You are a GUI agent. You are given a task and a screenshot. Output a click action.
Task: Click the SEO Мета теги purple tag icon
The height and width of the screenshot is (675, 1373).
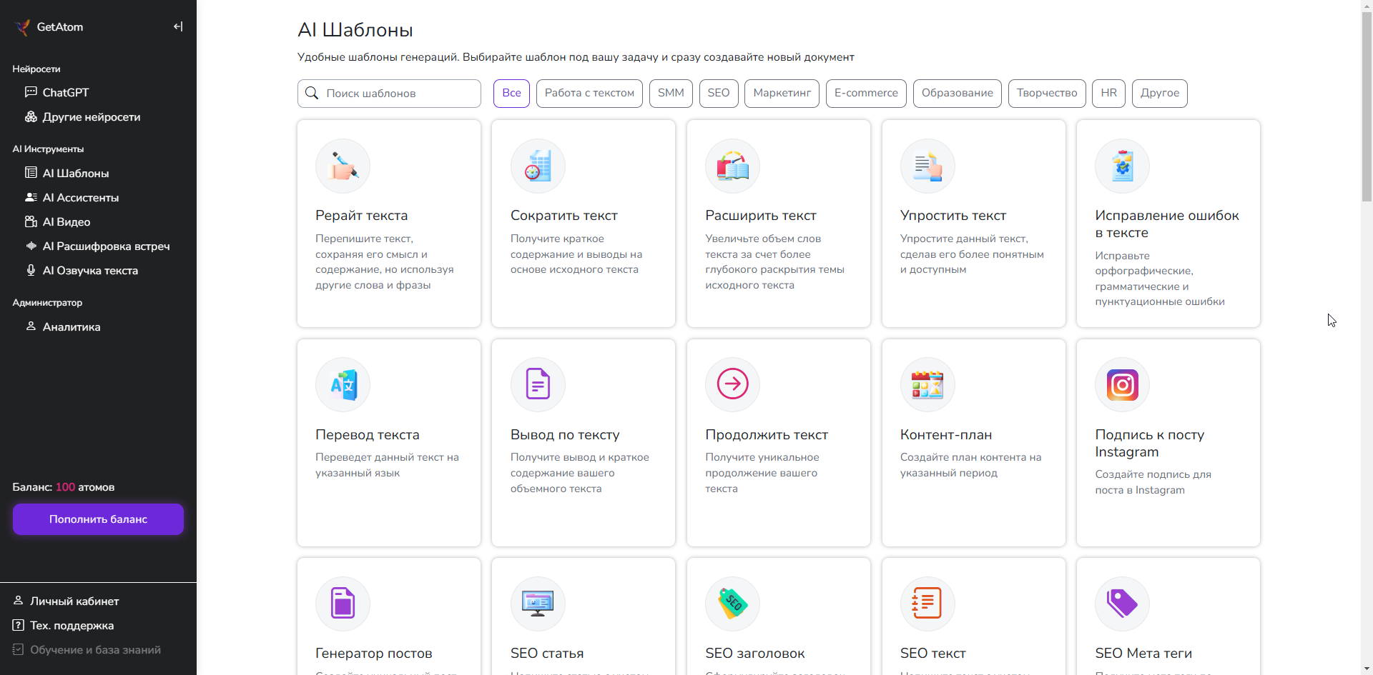tap(1122, 604)
